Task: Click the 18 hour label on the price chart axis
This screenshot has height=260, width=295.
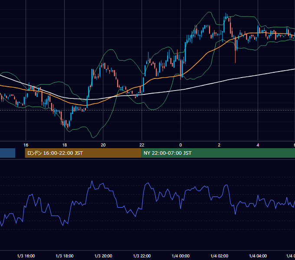Action: [65, 145]
